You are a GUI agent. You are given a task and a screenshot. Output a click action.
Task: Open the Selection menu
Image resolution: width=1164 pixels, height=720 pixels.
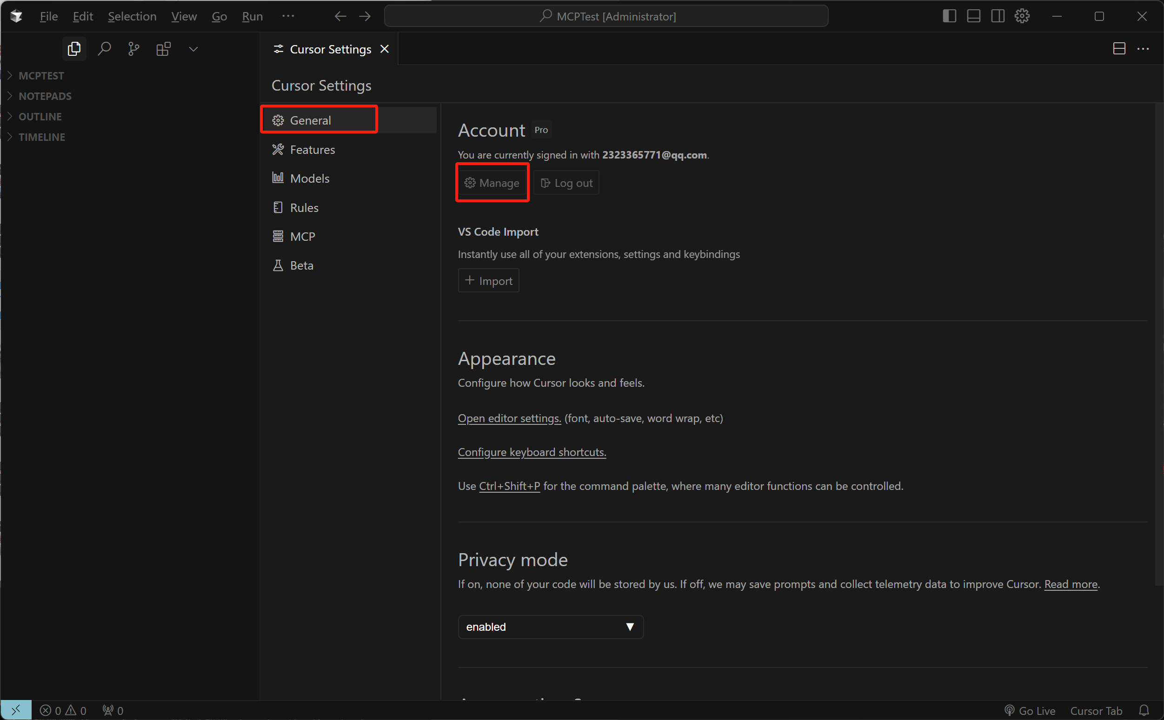(132, 16)
